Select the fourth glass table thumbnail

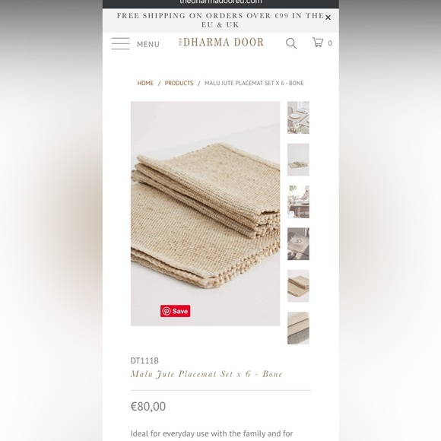(298, 244)
